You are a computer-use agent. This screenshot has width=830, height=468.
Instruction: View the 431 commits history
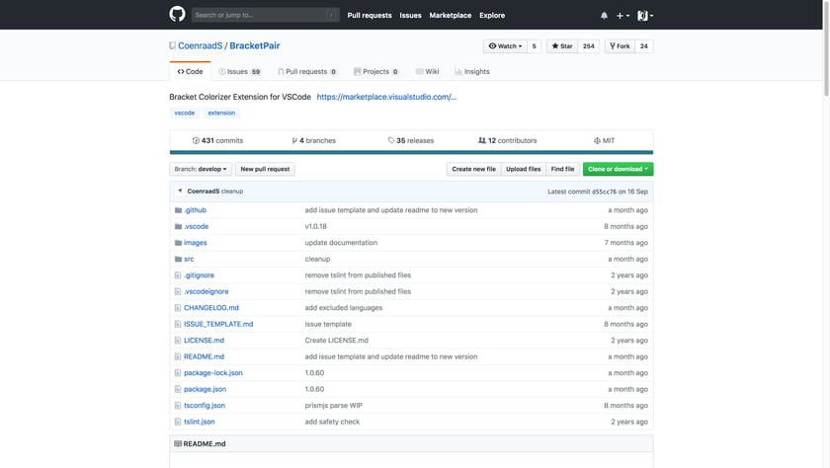pos(217,140)
